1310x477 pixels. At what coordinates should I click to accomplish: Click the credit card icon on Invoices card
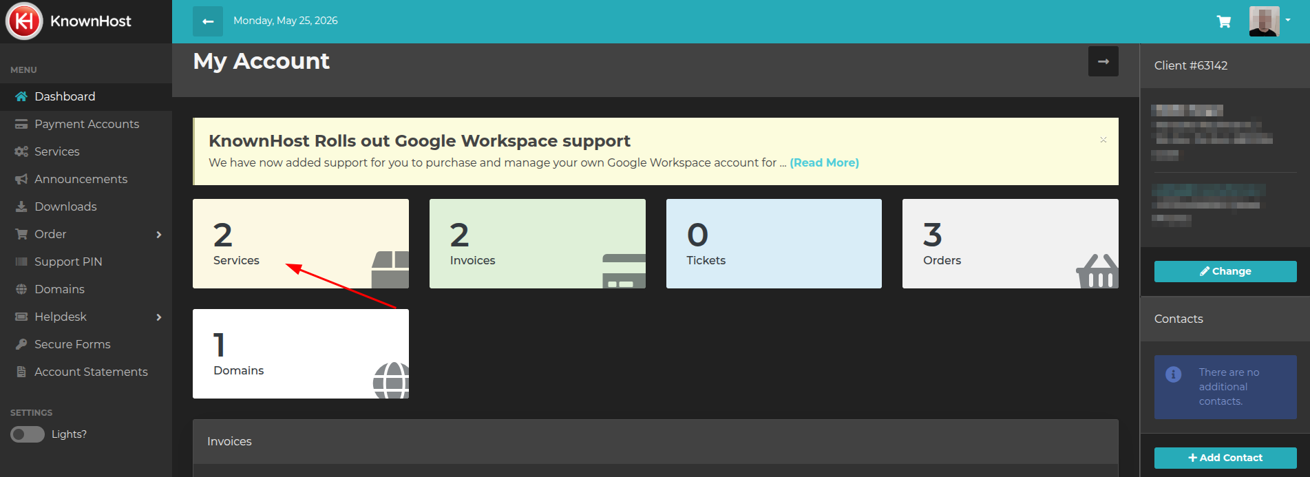click(624, 271)
